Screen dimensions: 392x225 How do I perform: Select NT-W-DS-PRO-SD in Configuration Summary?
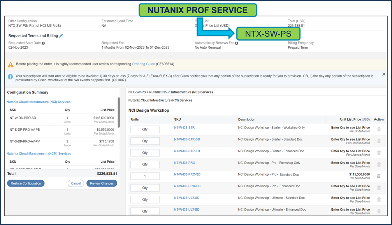pyautogui.click(x=23, y=118)
